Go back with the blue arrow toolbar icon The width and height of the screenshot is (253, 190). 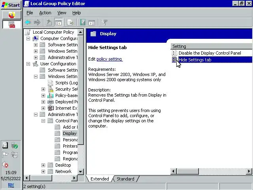click(x=28, y=22)
